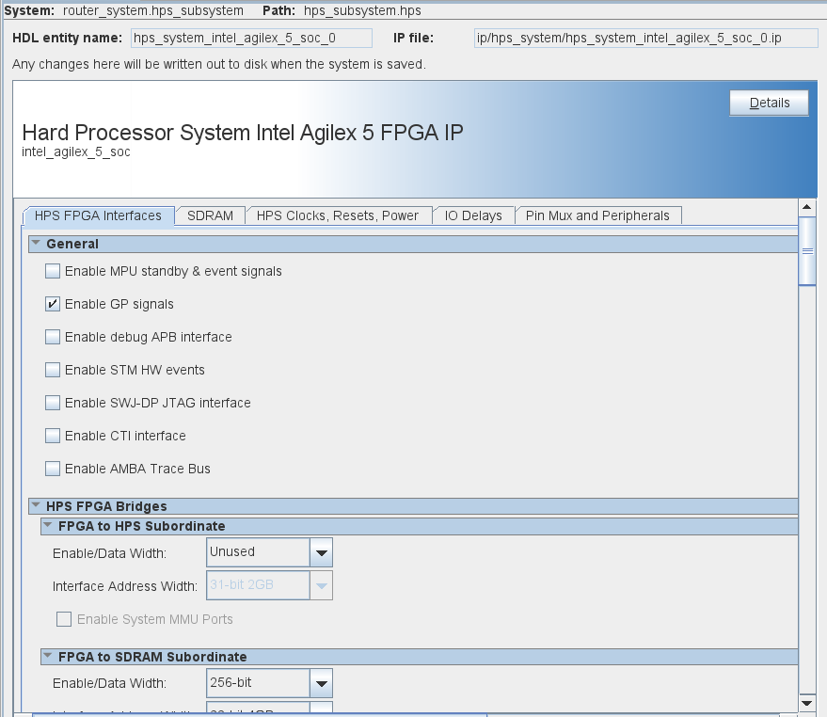This screenshot has height=717, width=827.
Task: Turn on Enable AMBA Trace Bus
Action: point(53,470)
